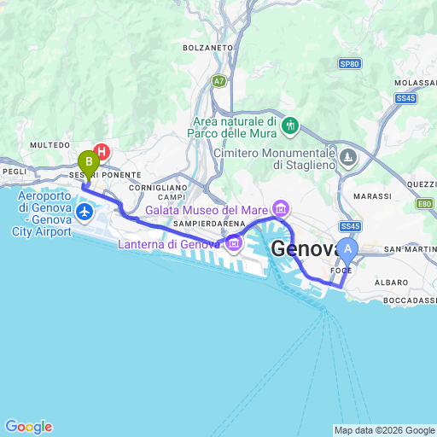Click the green marker B pin
Screen dimensions: 437x437
tap(89, 165)
